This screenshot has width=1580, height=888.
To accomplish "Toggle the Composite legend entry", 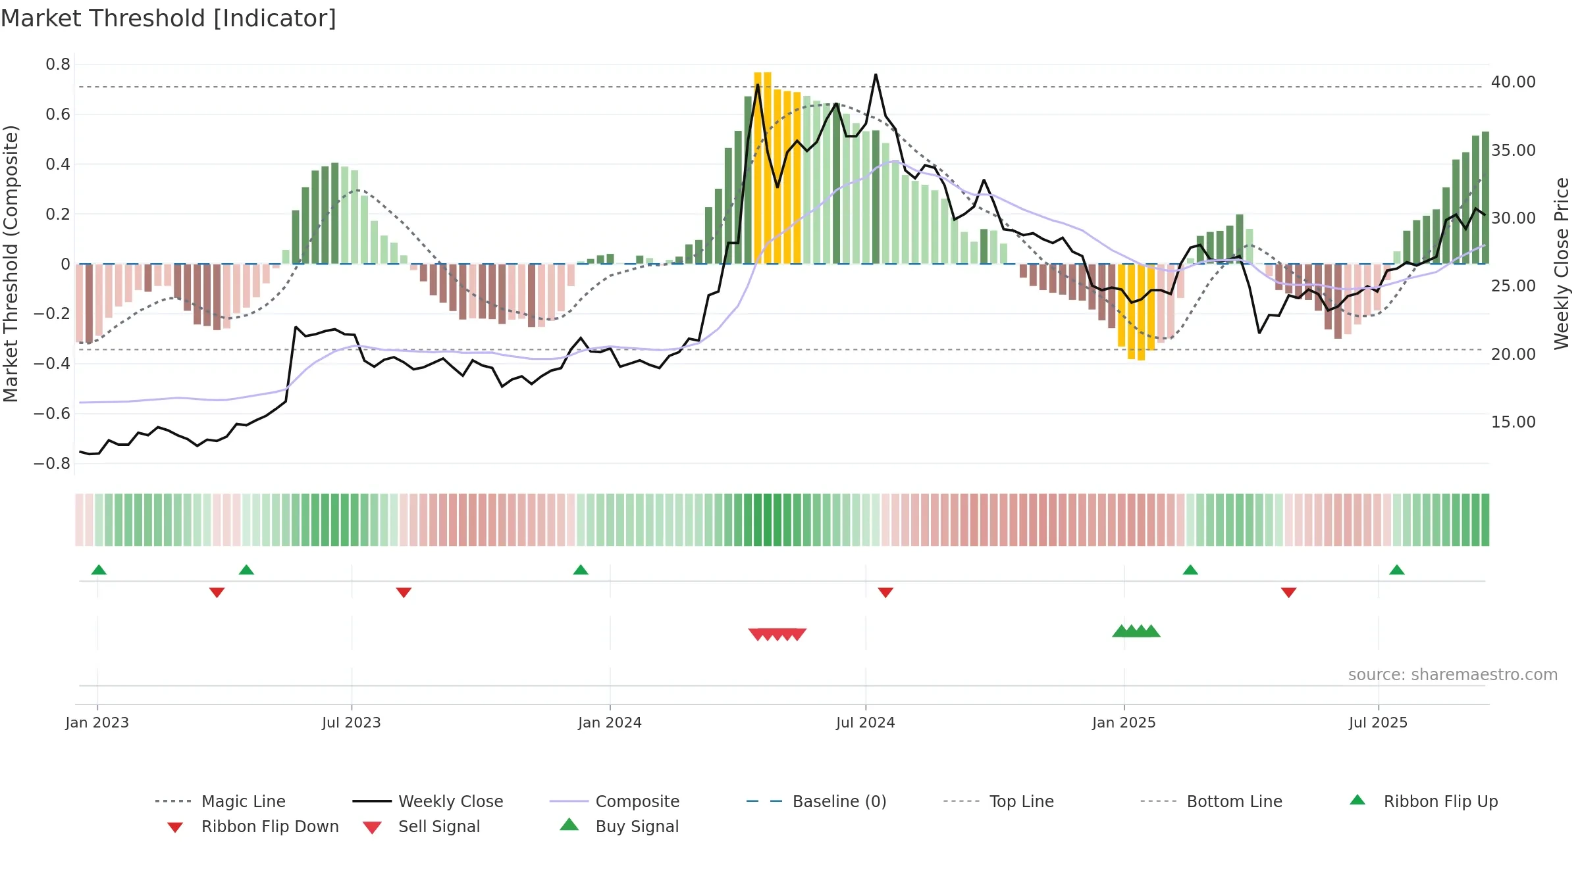I will (615, 801).
